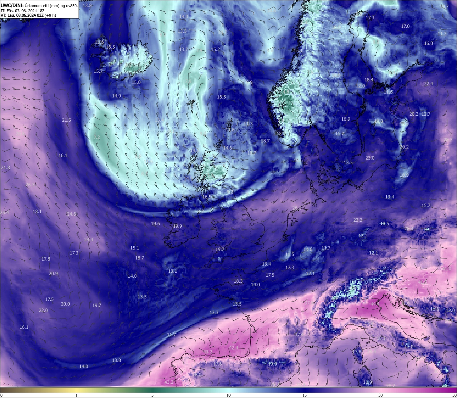This screenshot has width=457, height=398.
Task: Click the map value 22.4
Action: 428,84
